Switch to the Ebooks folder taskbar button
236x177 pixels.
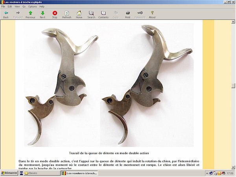(42, 173)
